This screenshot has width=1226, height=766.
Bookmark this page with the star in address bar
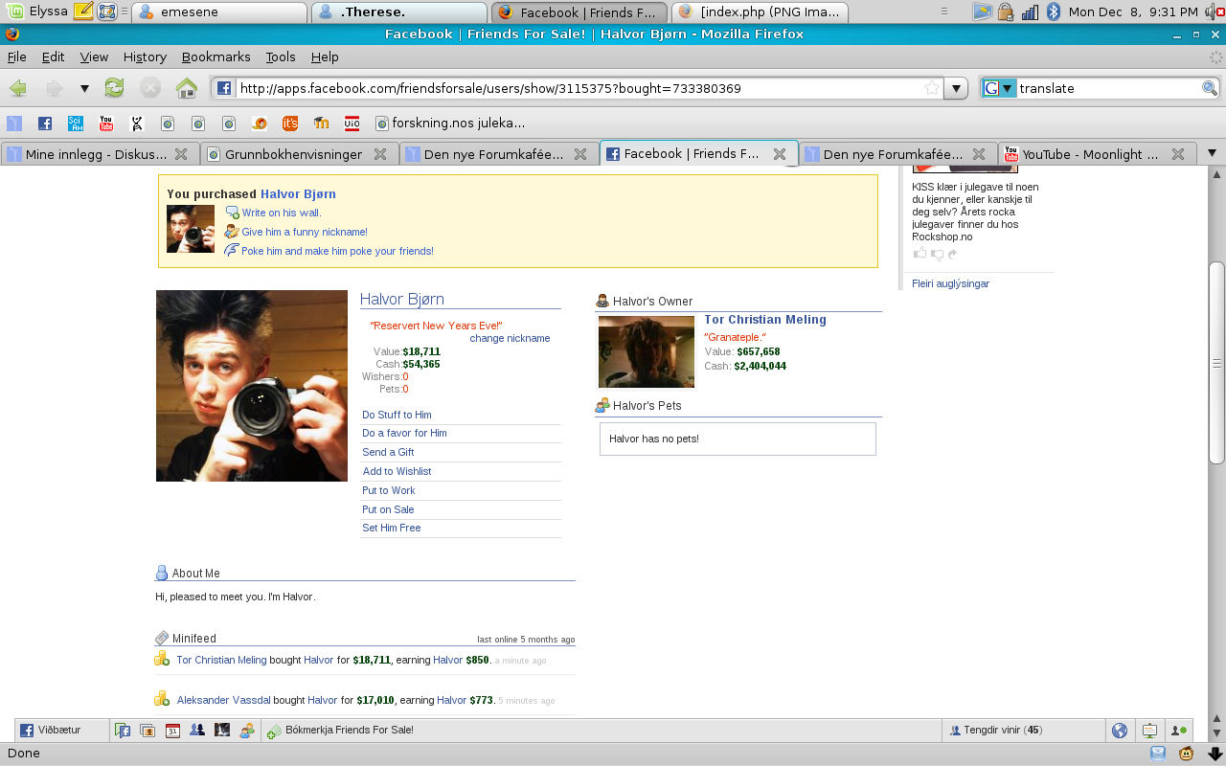[931, 88]
